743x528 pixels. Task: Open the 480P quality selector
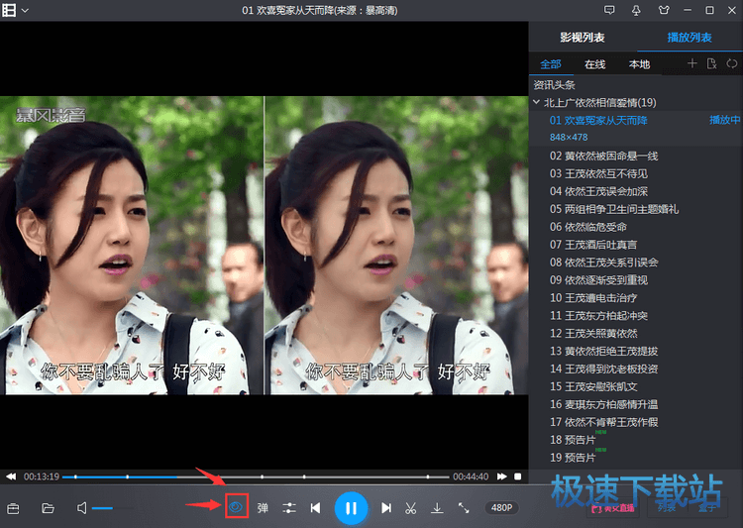[x=501, y=507]
